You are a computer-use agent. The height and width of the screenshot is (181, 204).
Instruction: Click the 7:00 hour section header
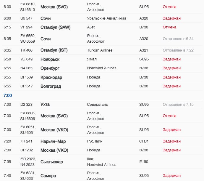click(x=8, y=95)
